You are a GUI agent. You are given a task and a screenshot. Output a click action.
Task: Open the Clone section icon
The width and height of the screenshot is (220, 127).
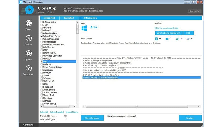coord(28,23)
